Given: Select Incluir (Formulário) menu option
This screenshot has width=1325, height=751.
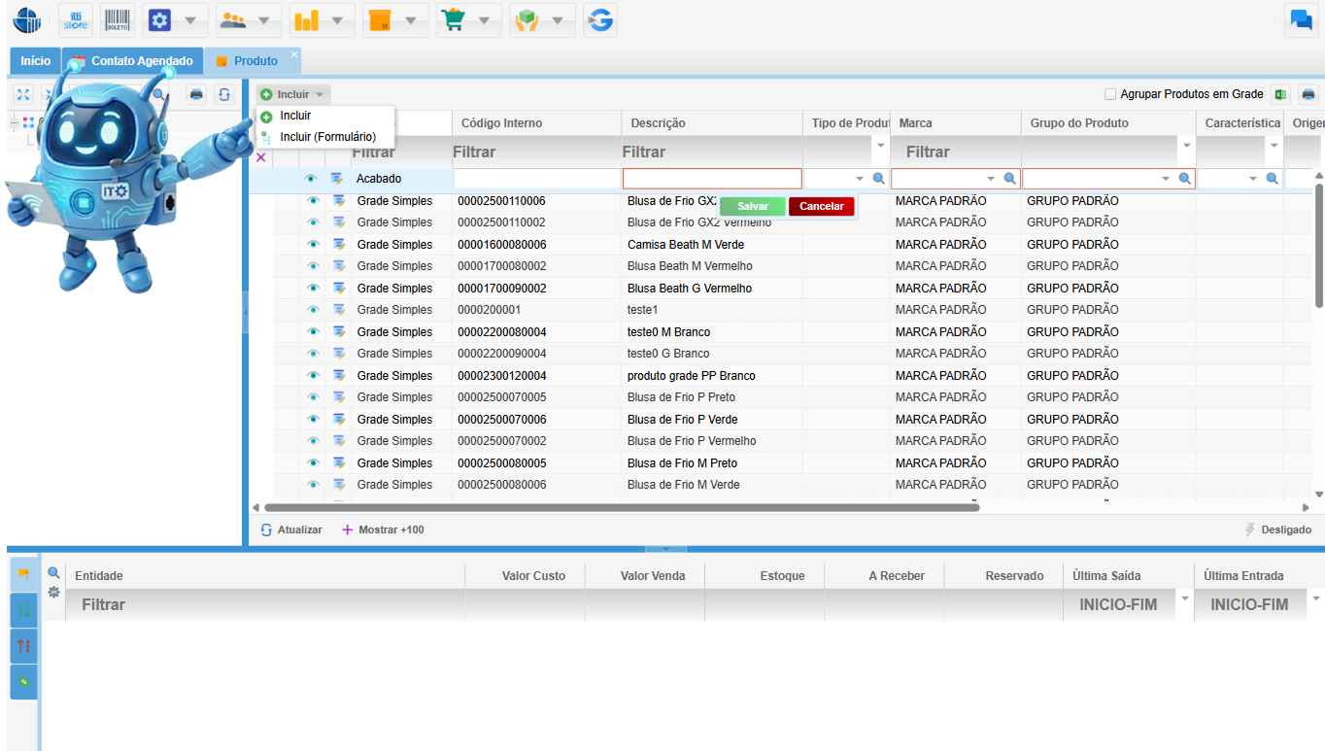Looking at the screenshot, I should (327, 137).
